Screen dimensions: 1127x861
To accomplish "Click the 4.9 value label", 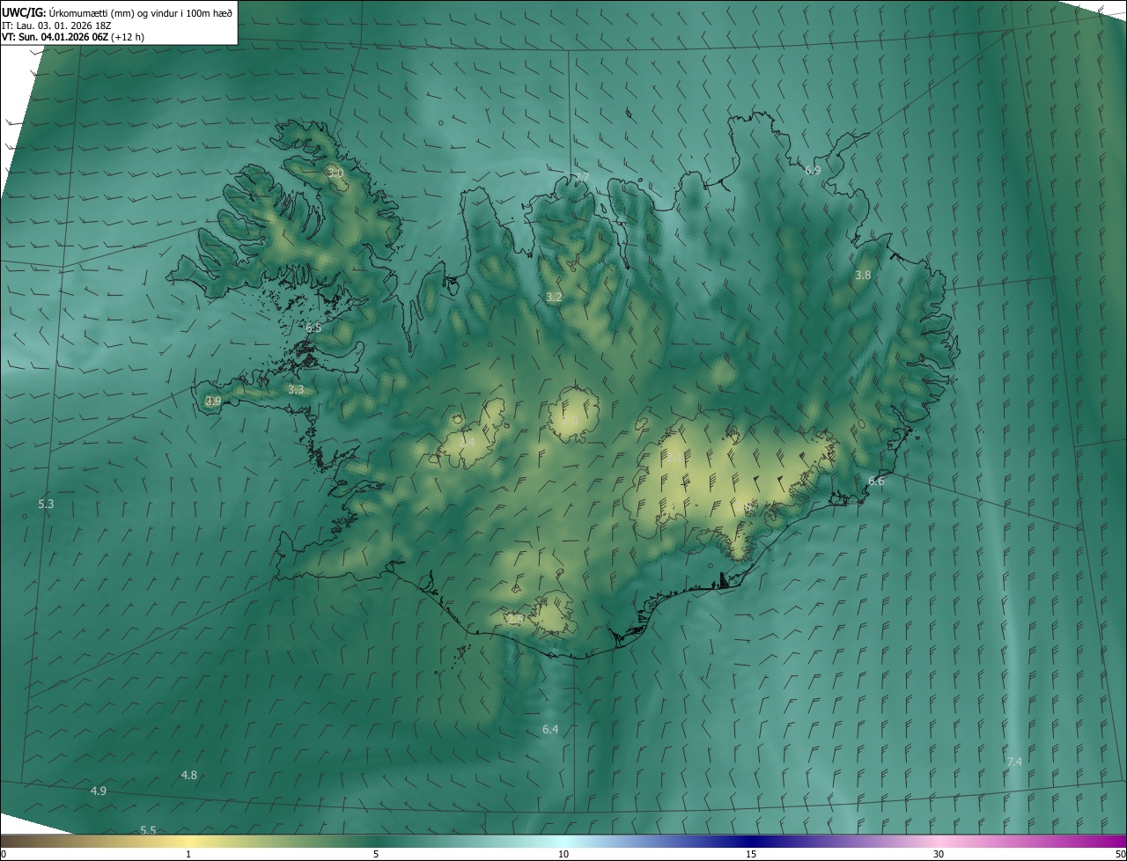I will 99,791.
